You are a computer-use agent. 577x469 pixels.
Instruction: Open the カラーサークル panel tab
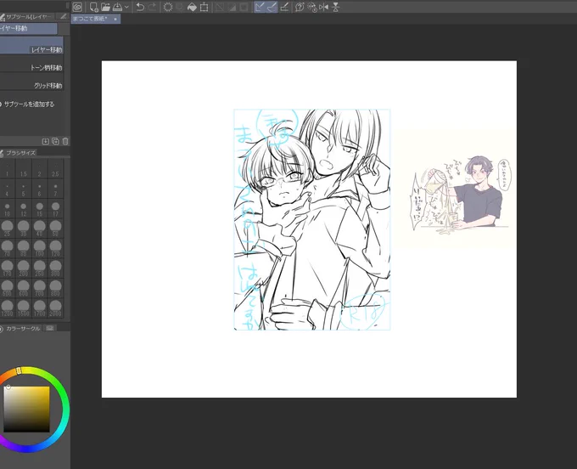[x=20, y=328]
